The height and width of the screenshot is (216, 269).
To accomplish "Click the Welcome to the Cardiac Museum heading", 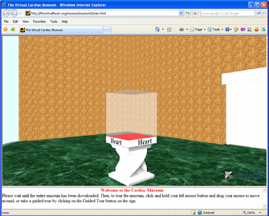I will pos(132,190).
